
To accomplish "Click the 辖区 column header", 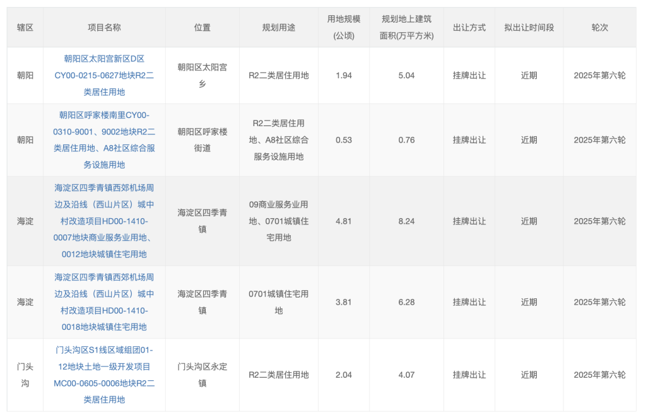I will 25,28.
